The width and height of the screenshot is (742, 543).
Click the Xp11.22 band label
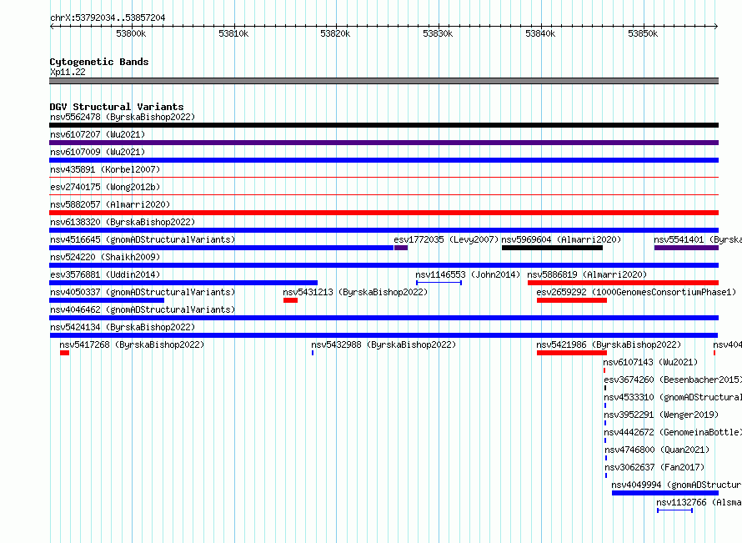[68, 72]
